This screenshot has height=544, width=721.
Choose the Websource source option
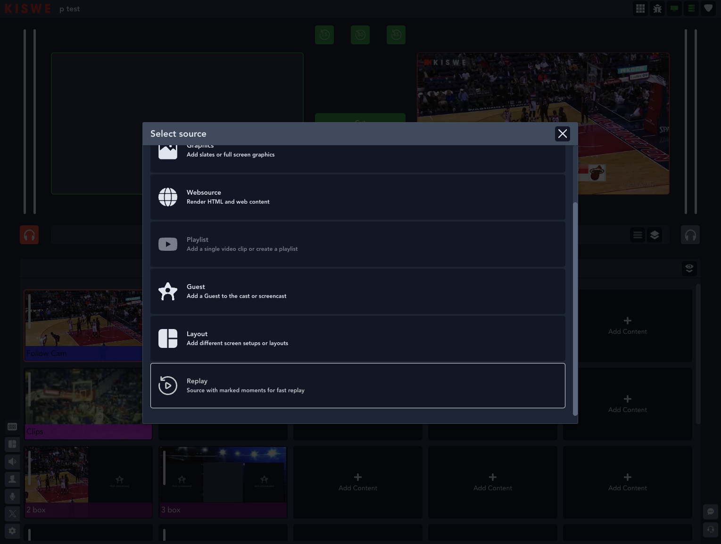click(357, 197)
